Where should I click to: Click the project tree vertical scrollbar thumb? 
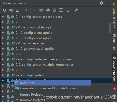point(110,28)
